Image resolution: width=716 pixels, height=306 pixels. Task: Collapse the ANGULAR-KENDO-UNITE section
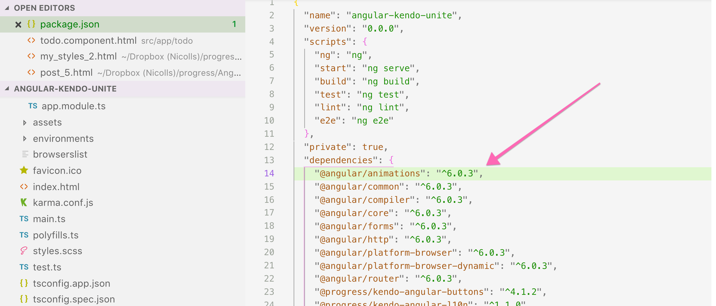(x=7, y=89)
